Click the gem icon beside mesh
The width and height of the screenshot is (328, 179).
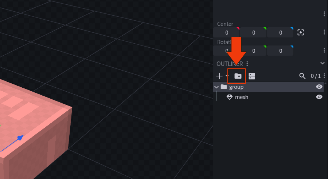click(230, 97)
